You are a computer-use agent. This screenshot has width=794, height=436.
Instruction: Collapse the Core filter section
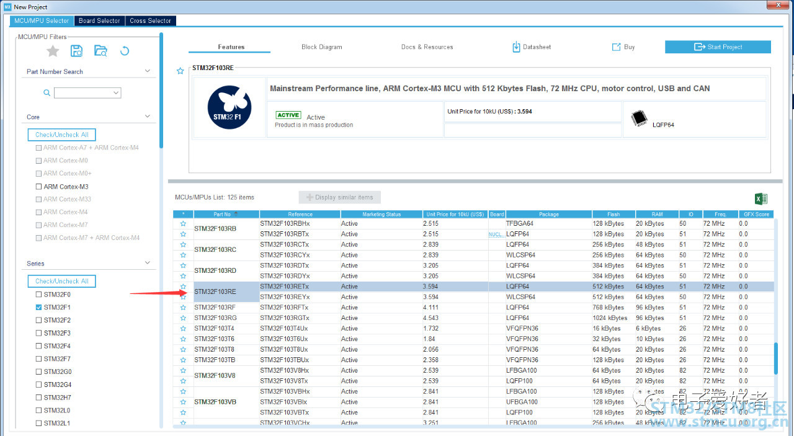147,116
